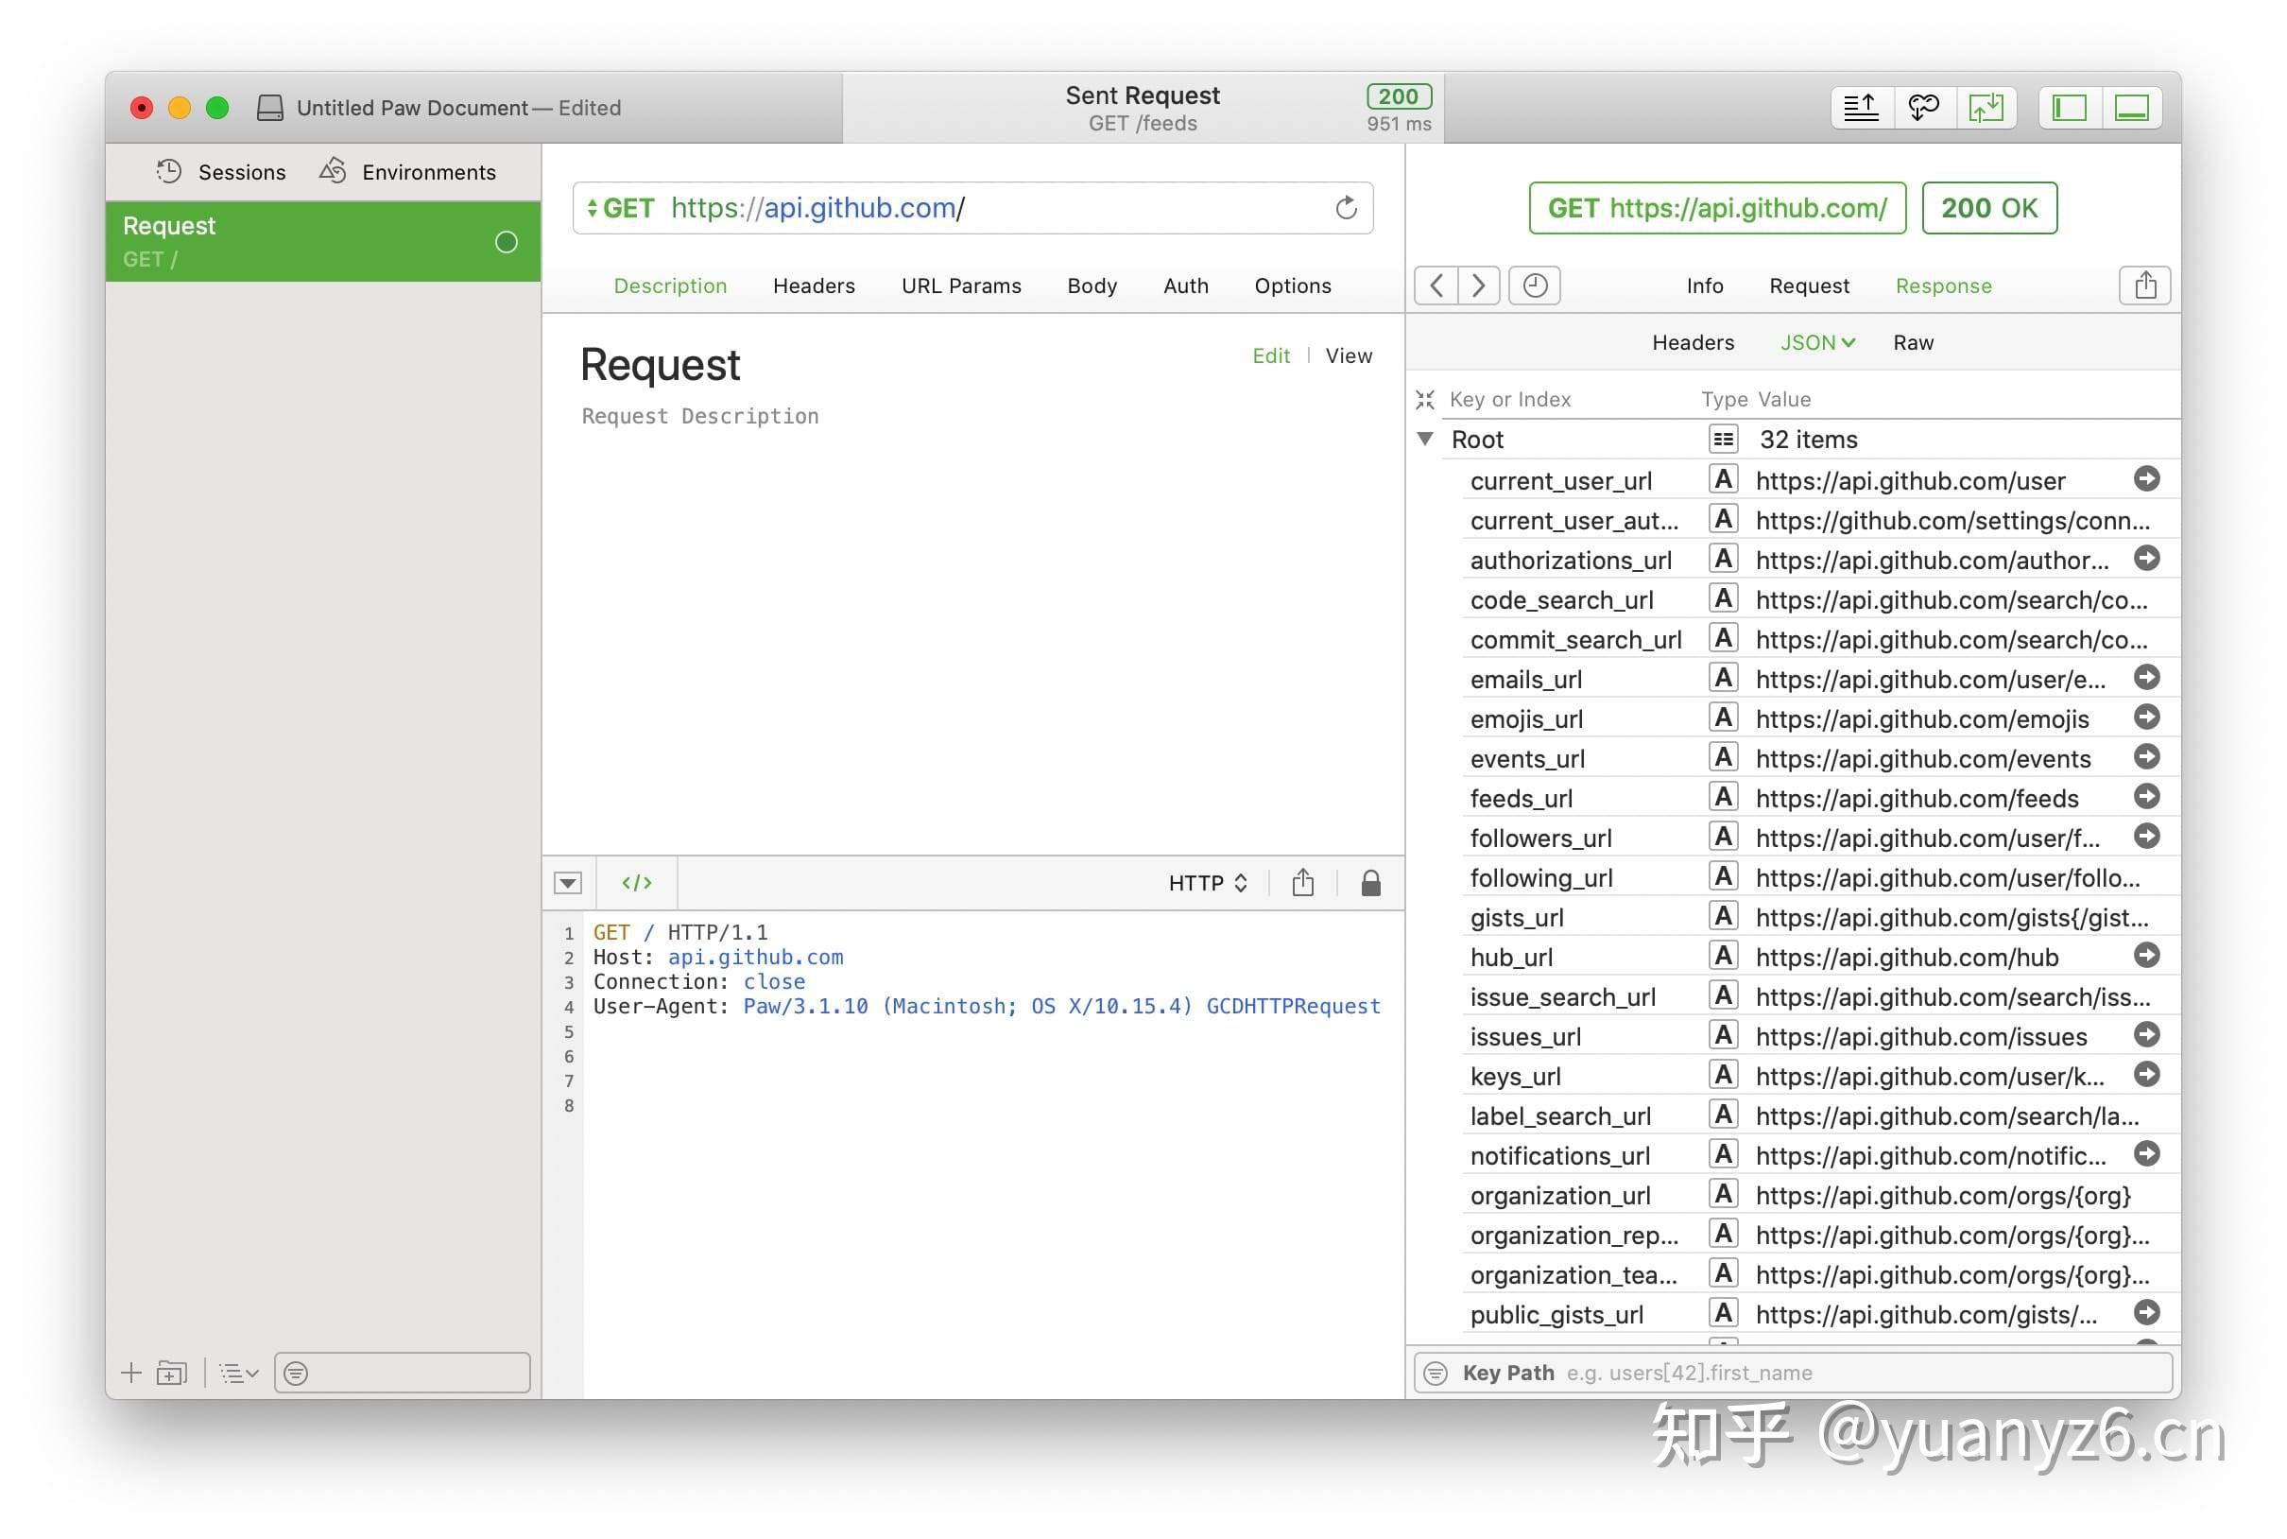Open the import/export sync icon
2287x1539 pixels.
point(1987,107)
